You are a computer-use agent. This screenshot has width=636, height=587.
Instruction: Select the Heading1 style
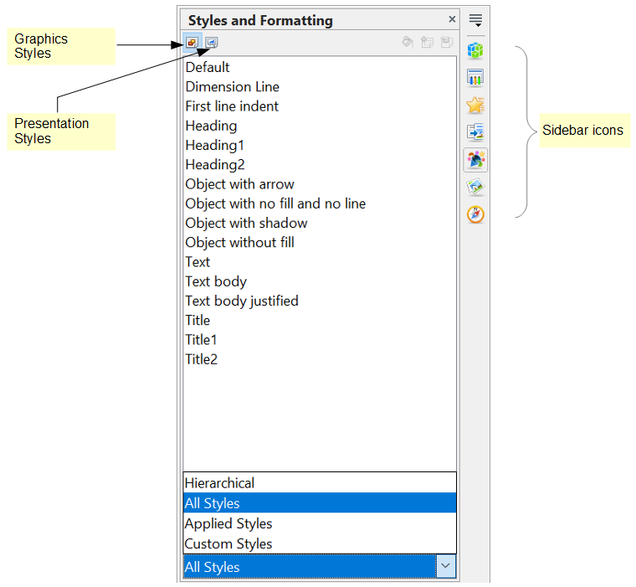point(320,146)
